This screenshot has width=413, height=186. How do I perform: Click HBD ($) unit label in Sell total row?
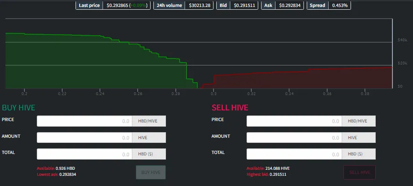(359, 154)
